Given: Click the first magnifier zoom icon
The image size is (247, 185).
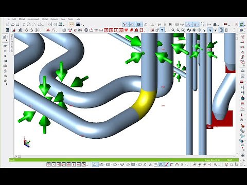Looking at the screenshot, I should [x=173, y=30].
